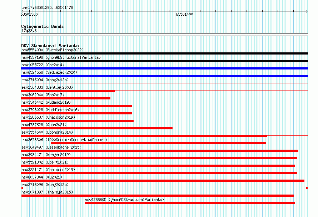Select the black bar below nsv5554090
The image size is (318, 217).
(x=164, y=53)
